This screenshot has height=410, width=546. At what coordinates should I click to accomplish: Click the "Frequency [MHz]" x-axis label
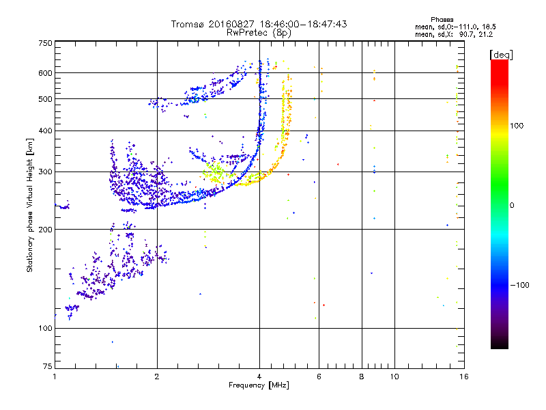(259, 385)
